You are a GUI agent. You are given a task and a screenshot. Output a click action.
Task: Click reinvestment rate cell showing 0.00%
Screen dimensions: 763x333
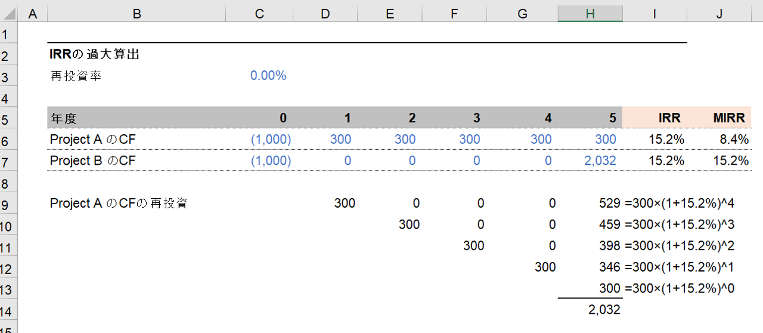click(x=268, y=76)
